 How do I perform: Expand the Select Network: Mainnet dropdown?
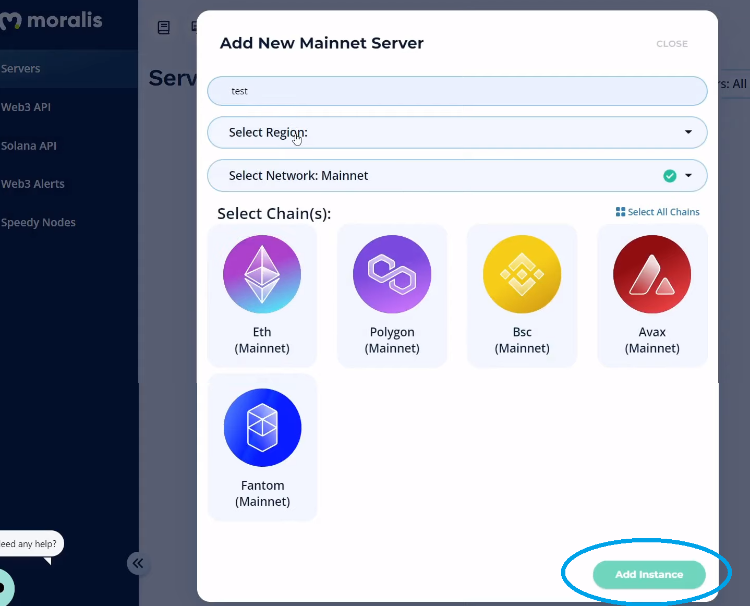coord(457,175)
